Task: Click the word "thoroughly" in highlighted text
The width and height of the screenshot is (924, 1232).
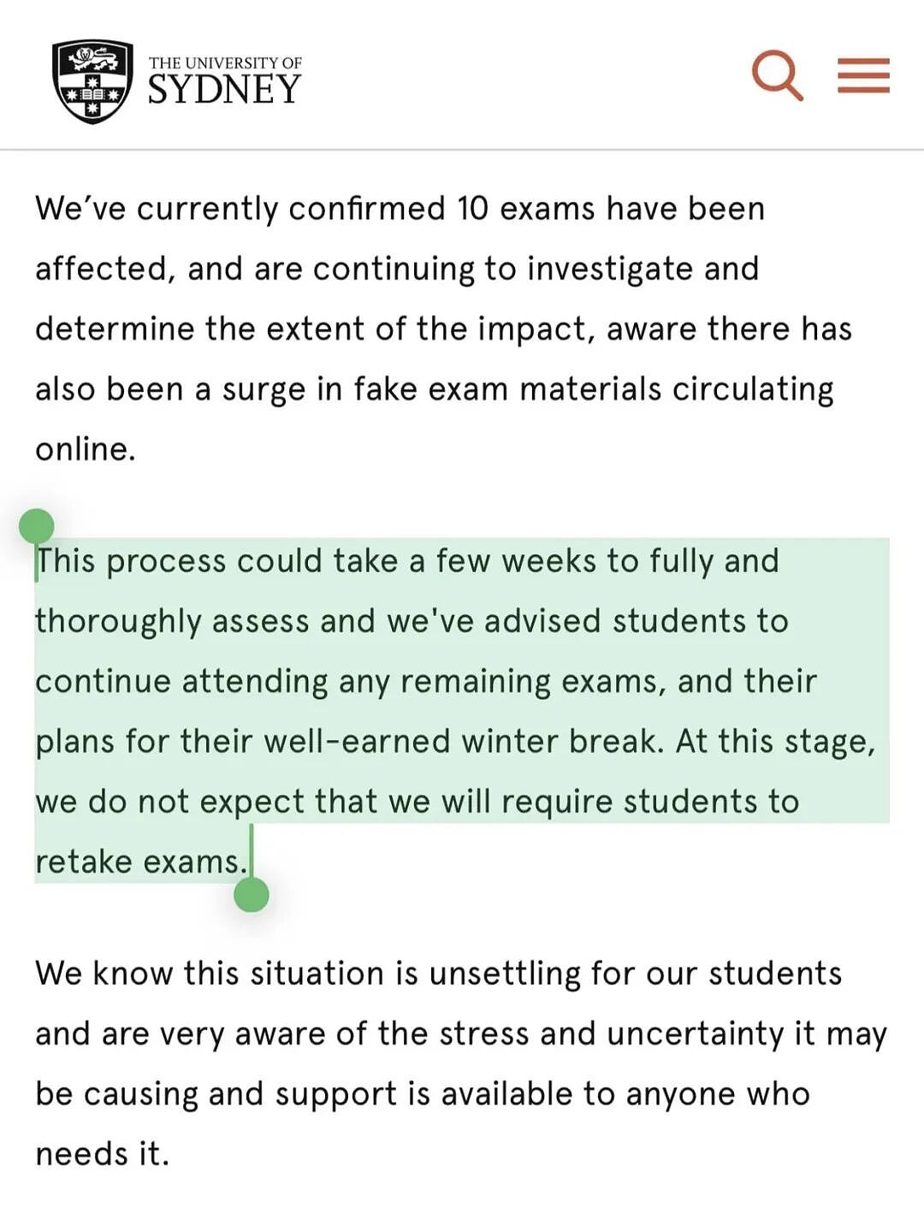Action: pyautogui.click(x=118, y=623)
